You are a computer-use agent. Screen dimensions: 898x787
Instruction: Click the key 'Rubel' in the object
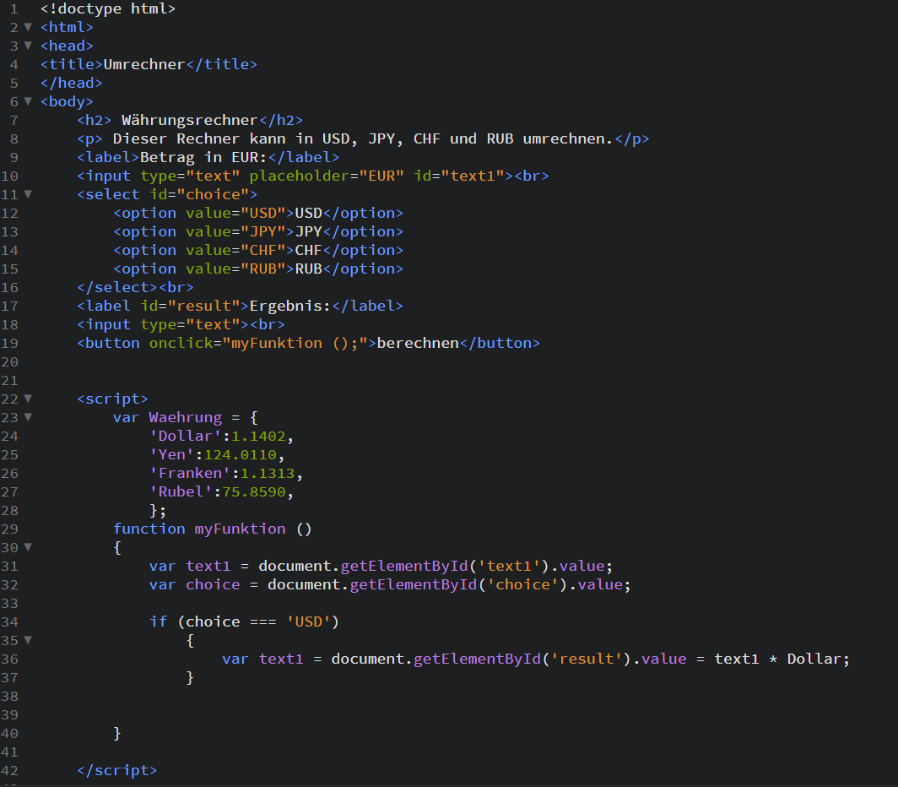(181, 491)
